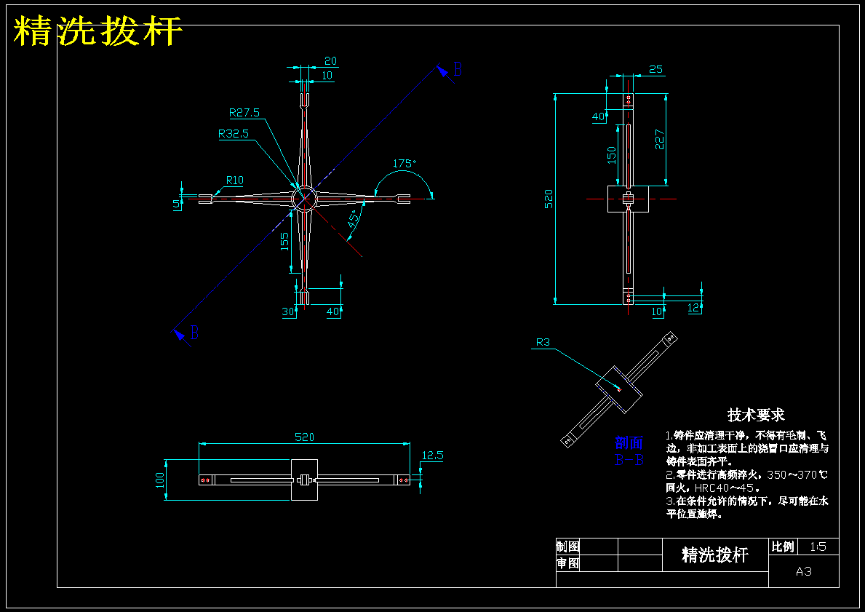
Task: Select technical note 2 about 高频淬火
Action: [x=747, y=481]
